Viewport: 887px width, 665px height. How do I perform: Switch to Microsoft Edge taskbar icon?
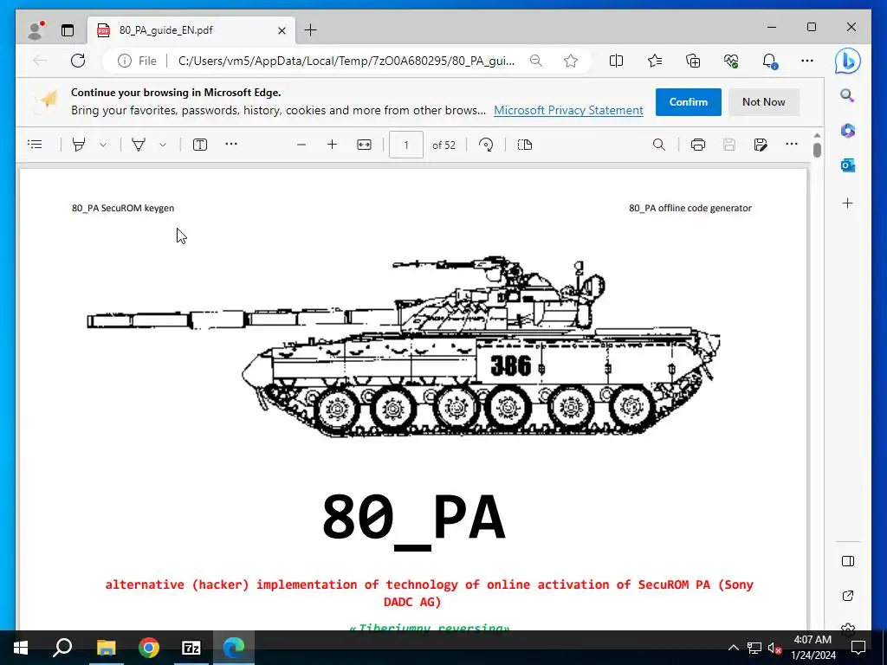pyautogui.click(x=234, y=648)
